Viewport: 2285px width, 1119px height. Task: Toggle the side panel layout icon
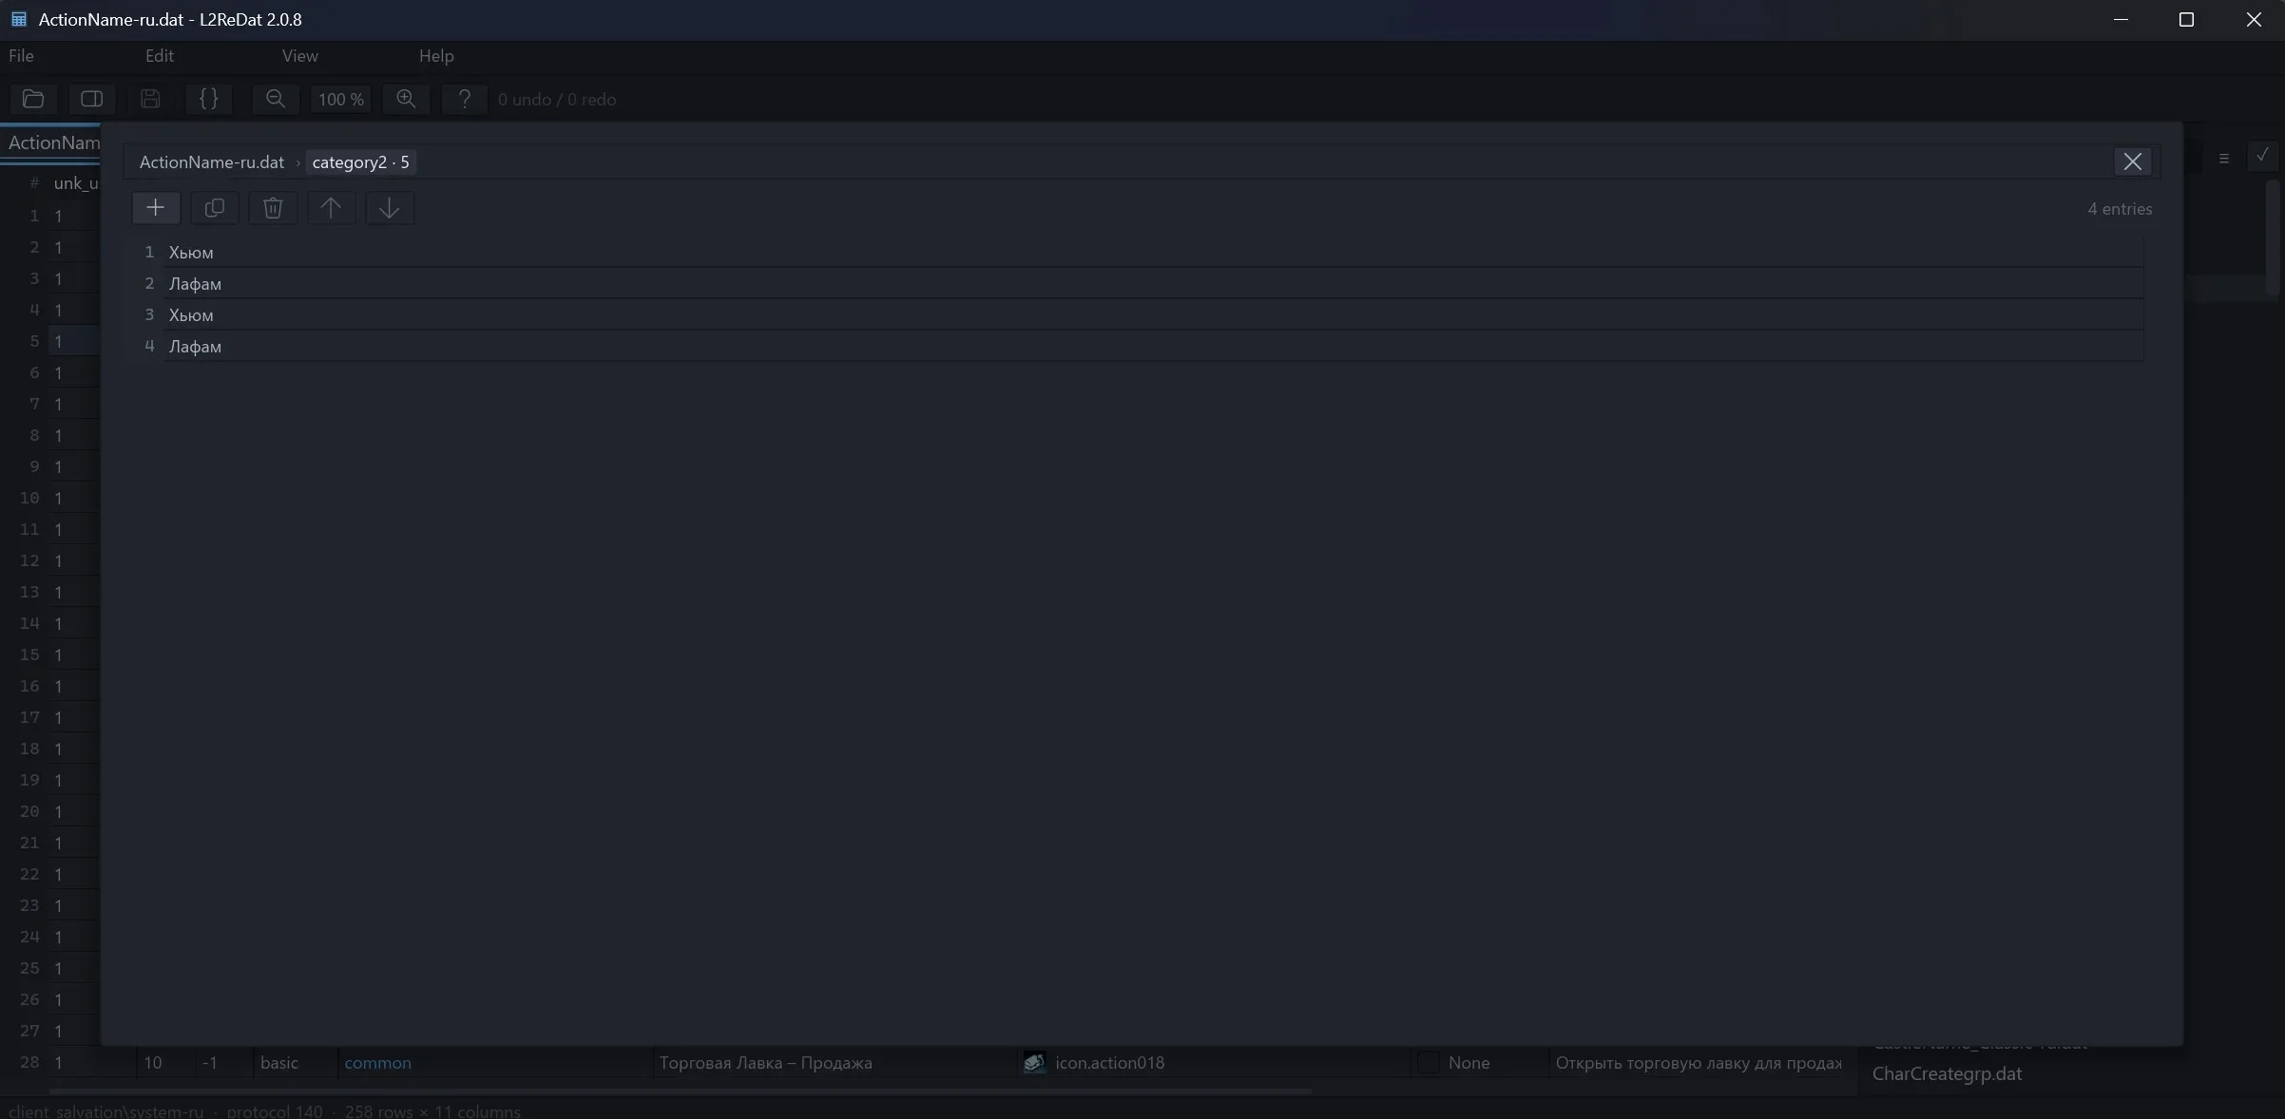tap(92, 99)
